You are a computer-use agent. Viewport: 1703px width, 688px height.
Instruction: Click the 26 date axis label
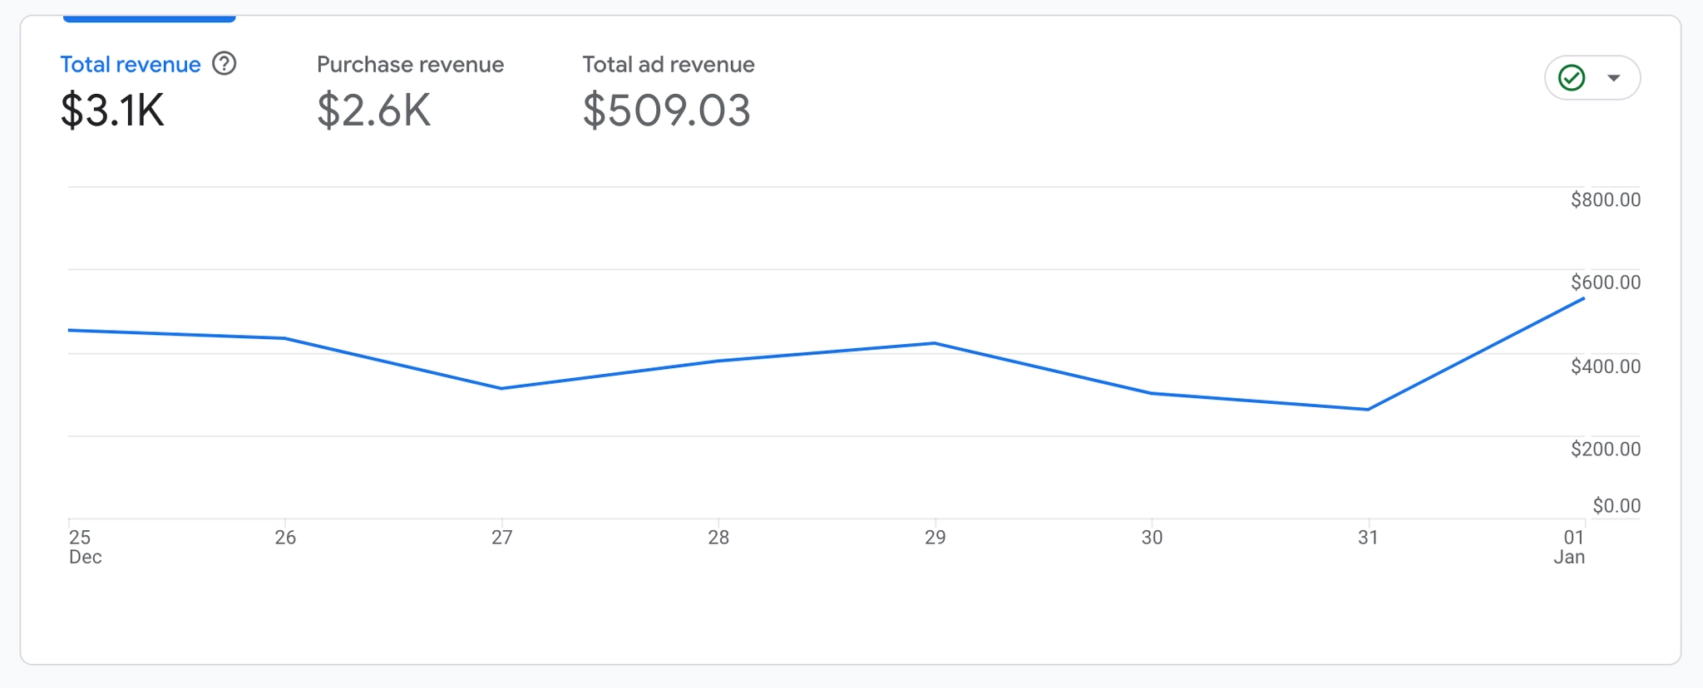pos(285,538)
